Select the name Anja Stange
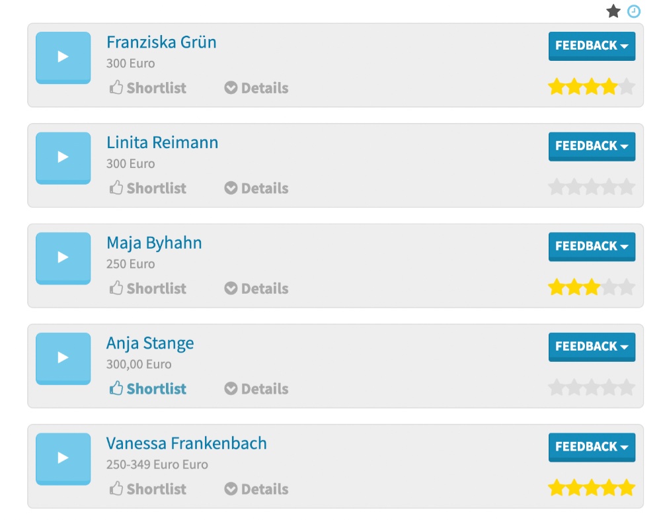The width and height of the screenshot is (661, 520). [149, 343]
